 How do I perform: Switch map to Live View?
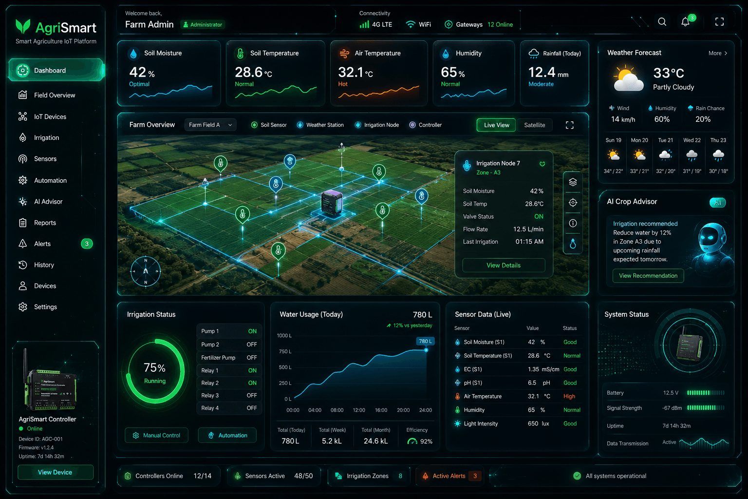point(496,125)
